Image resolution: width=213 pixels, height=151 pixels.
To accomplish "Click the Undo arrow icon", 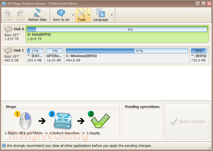I will pyautogui.click(x=7, y=13).
